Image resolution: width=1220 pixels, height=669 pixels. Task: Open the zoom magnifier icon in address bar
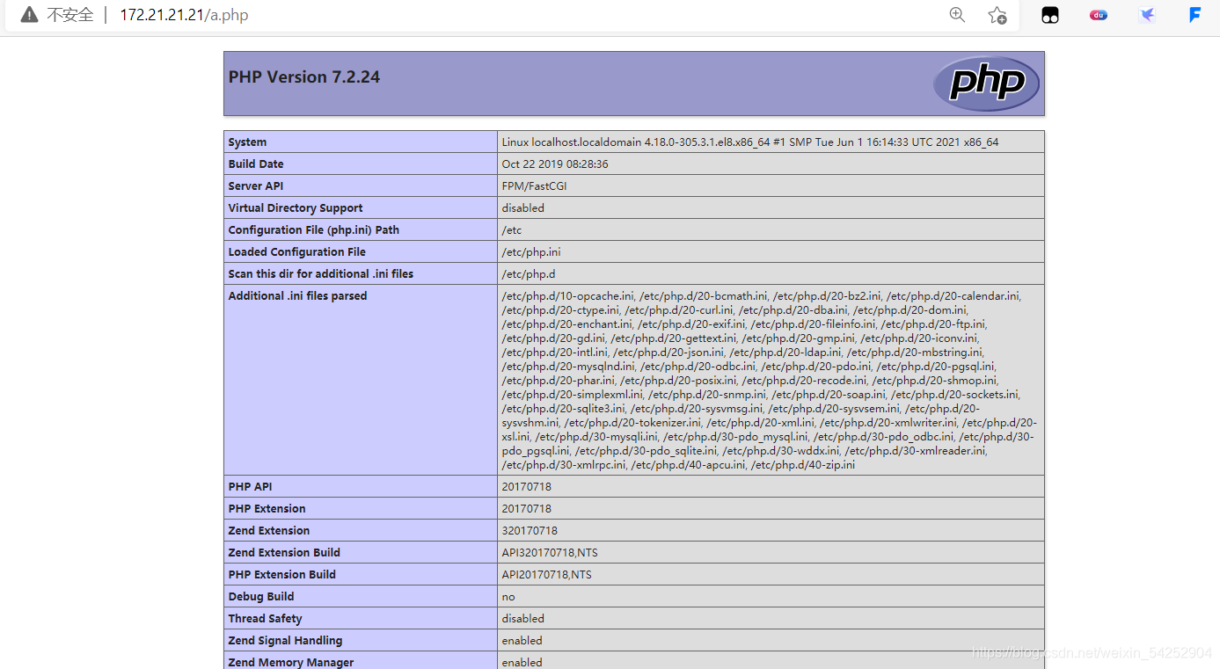point(958,14)
